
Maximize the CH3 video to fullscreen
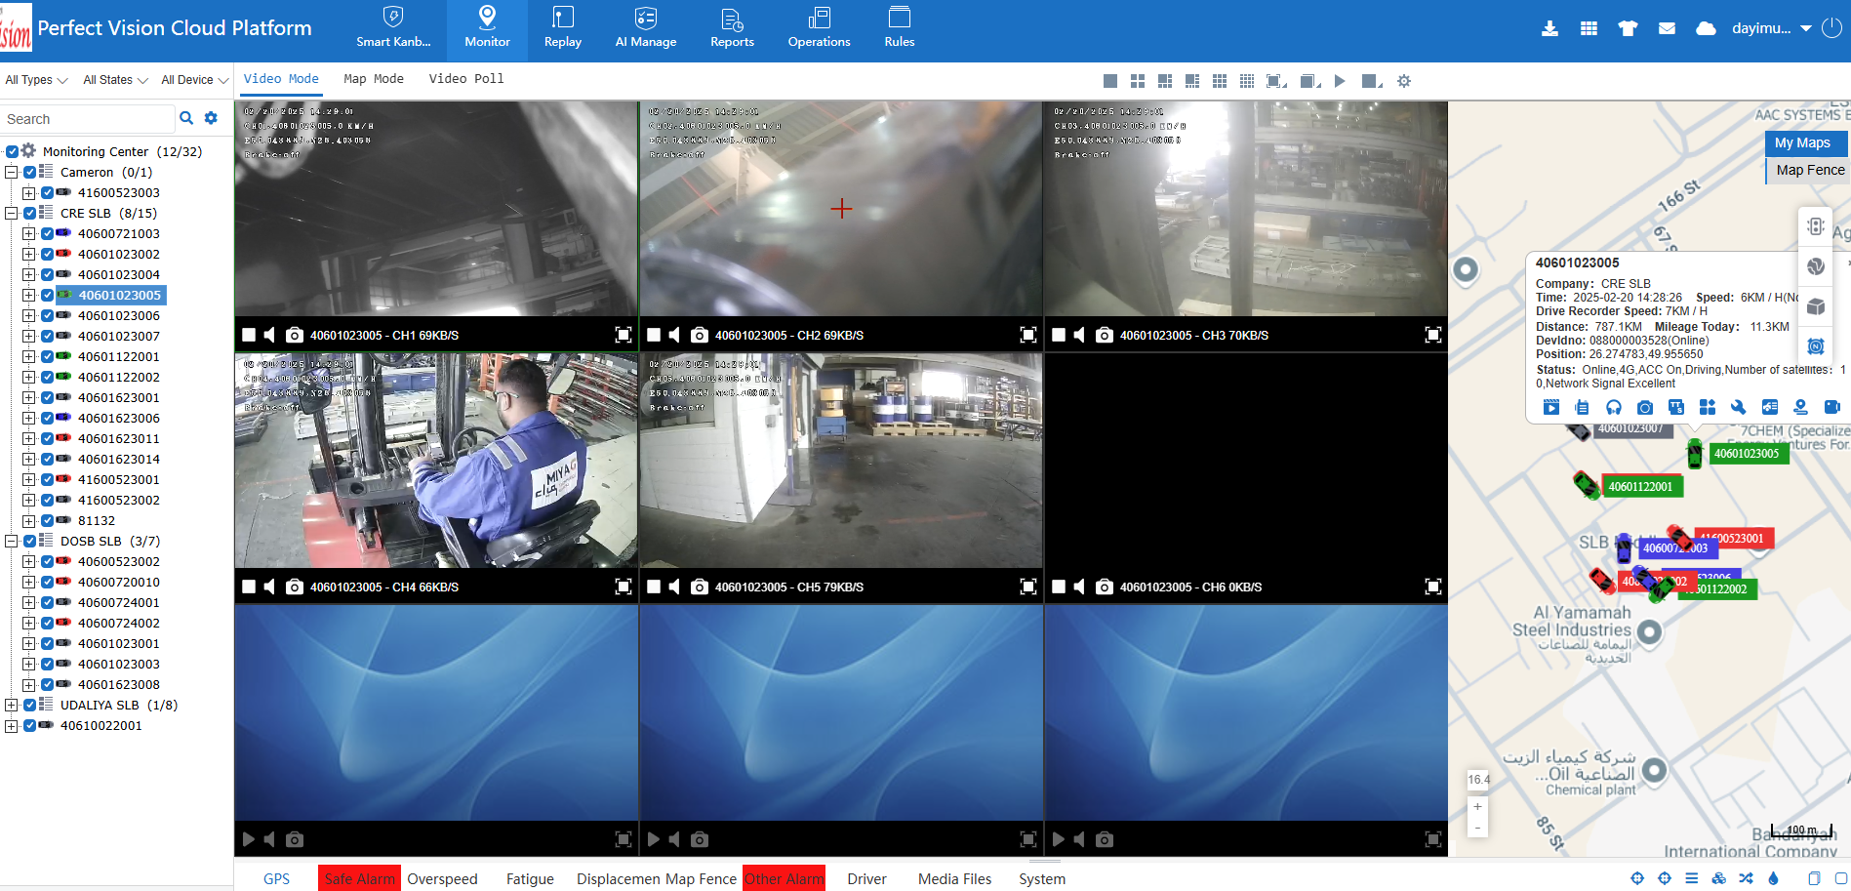pos(1432,335)
